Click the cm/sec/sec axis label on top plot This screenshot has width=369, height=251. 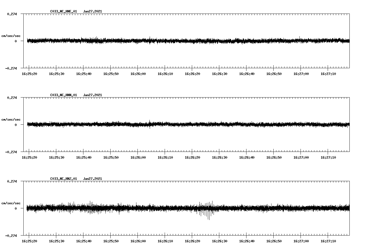pyautogui.click(x=11, y=36)
